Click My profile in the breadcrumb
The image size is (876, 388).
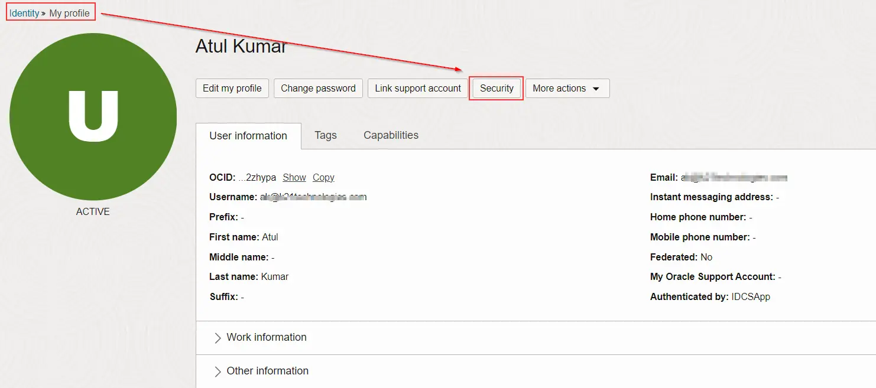(69, 13)
